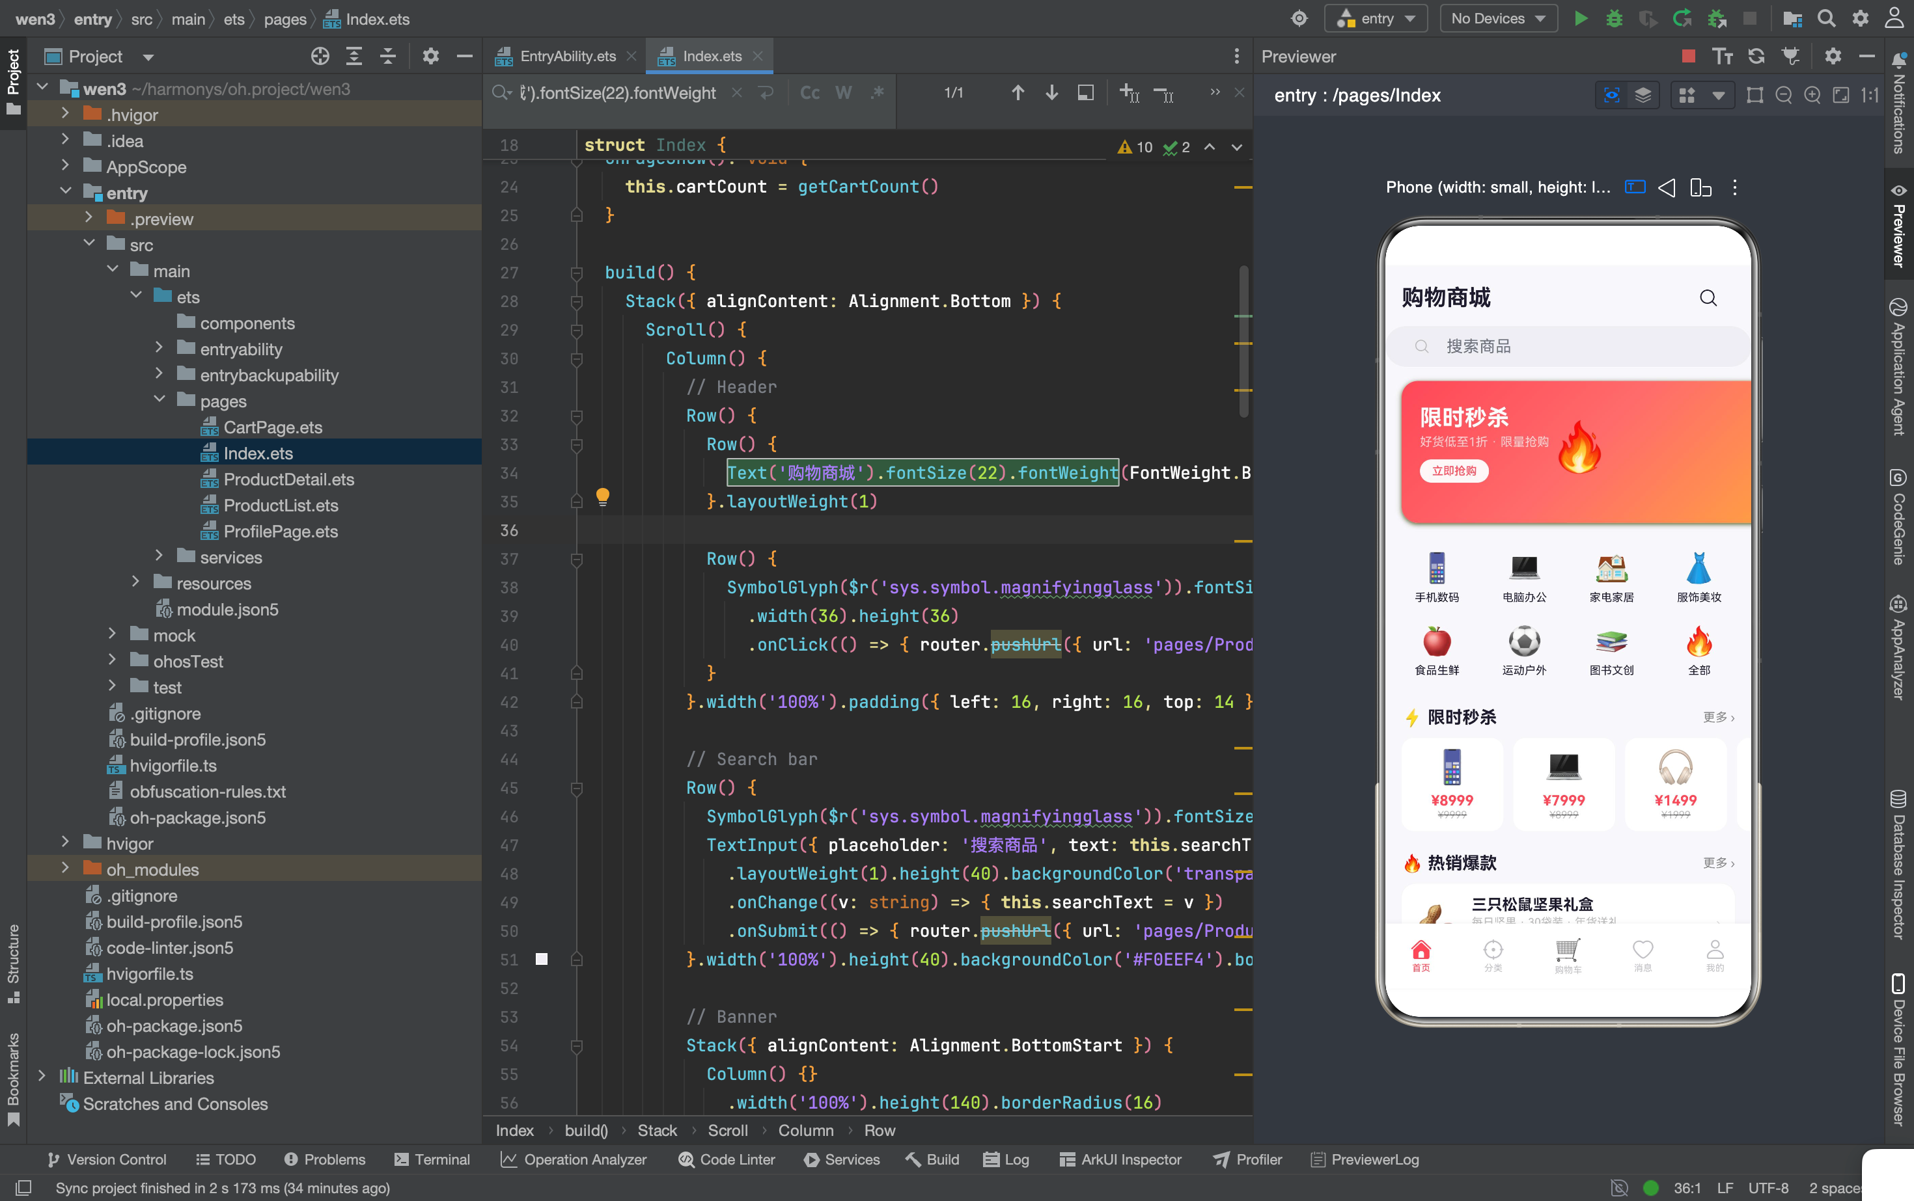Tap the 购物车 tab in phone preview
1914x1201 pixels.
tap(1568, 956)
